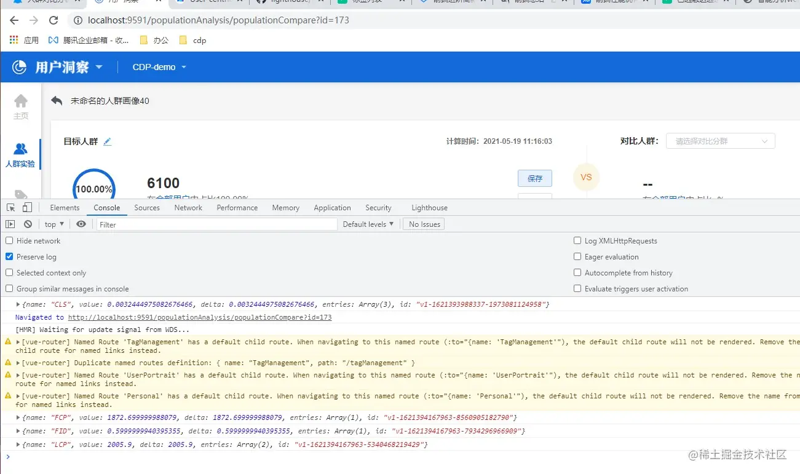Enable Selected context only
800x474 pixels.
(x=9, y=273)
